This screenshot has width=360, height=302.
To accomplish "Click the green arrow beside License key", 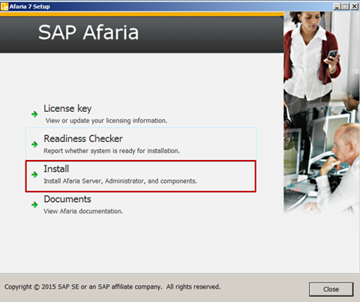I will pos(34,114).
